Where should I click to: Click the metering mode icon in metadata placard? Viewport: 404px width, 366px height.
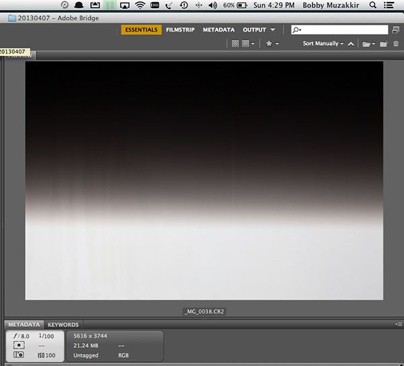[18, 345]
